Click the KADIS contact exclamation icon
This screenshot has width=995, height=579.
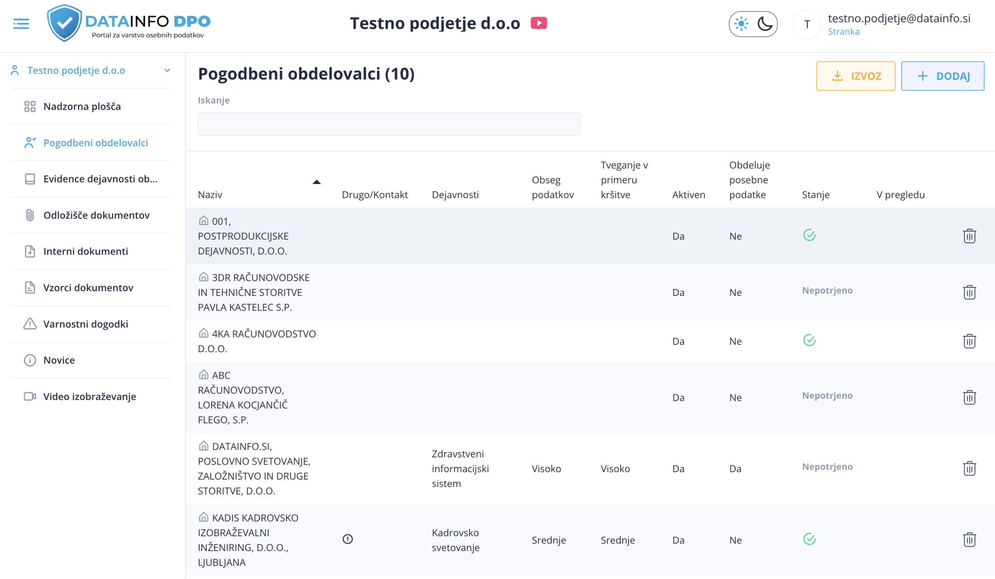point(347,539)
